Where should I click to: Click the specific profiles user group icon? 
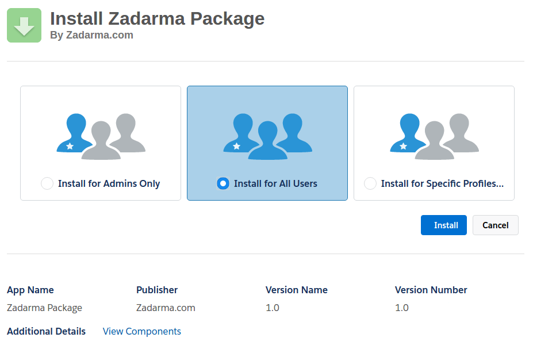[434, 136]
